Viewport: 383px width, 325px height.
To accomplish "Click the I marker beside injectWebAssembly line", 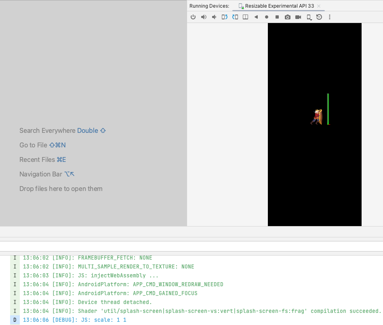I will pos(15,275).
